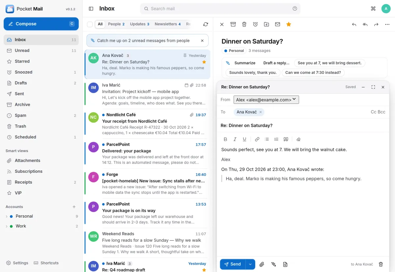Click the reply all icon
This screenshot has height=272, width=395.
pyautogui.click(x=365, y=24)
